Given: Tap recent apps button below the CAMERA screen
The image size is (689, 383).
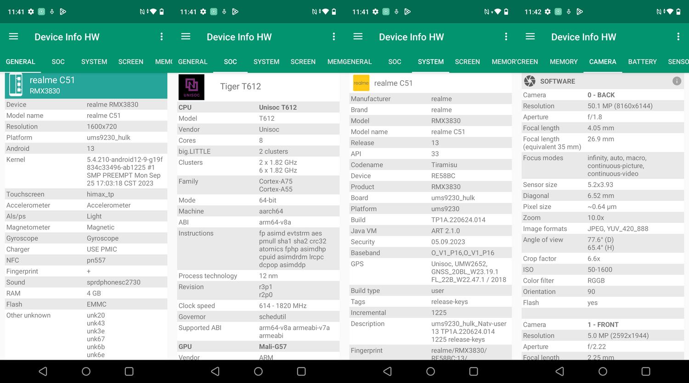Looking at the screenshot, I should pos(646,371).
